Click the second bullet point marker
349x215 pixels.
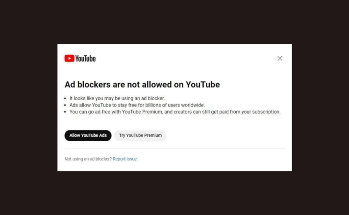65,105
